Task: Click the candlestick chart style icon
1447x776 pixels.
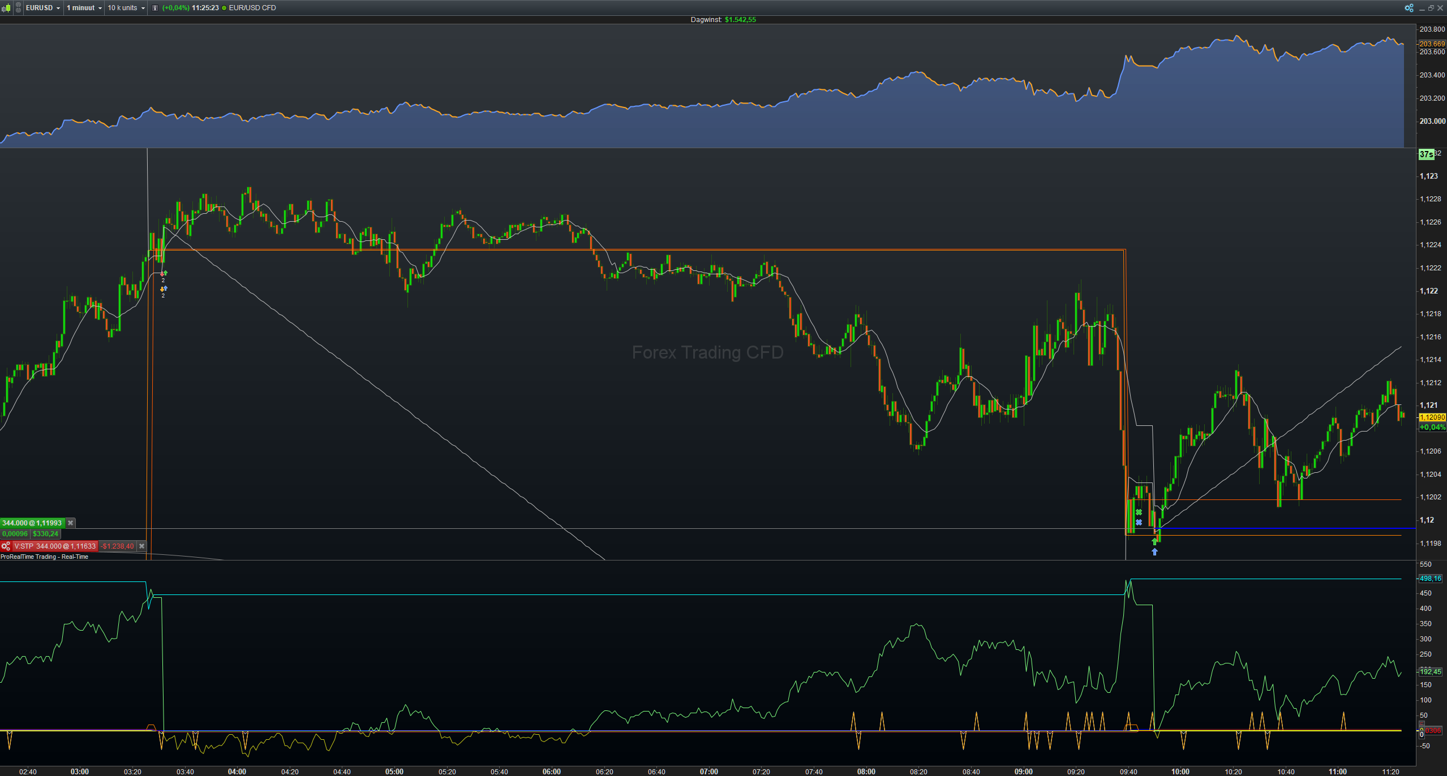Action: [6, 8]
